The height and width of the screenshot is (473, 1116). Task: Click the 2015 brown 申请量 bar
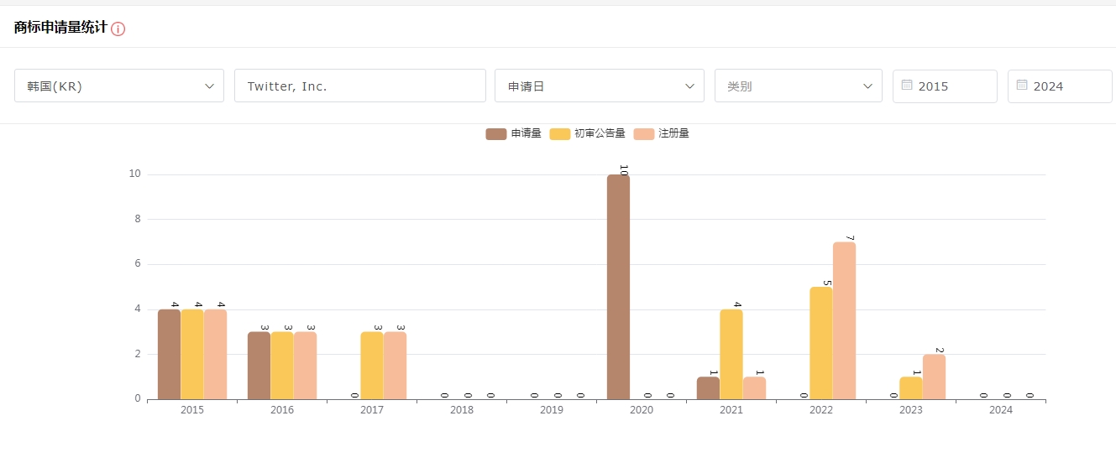pyautogui.click(x=169, y=354)
